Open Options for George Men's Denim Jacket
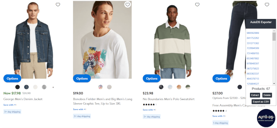277x128 pixels. (12, 79)
